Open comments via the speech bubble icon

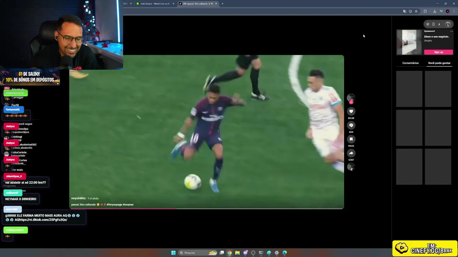coord(351,125)
